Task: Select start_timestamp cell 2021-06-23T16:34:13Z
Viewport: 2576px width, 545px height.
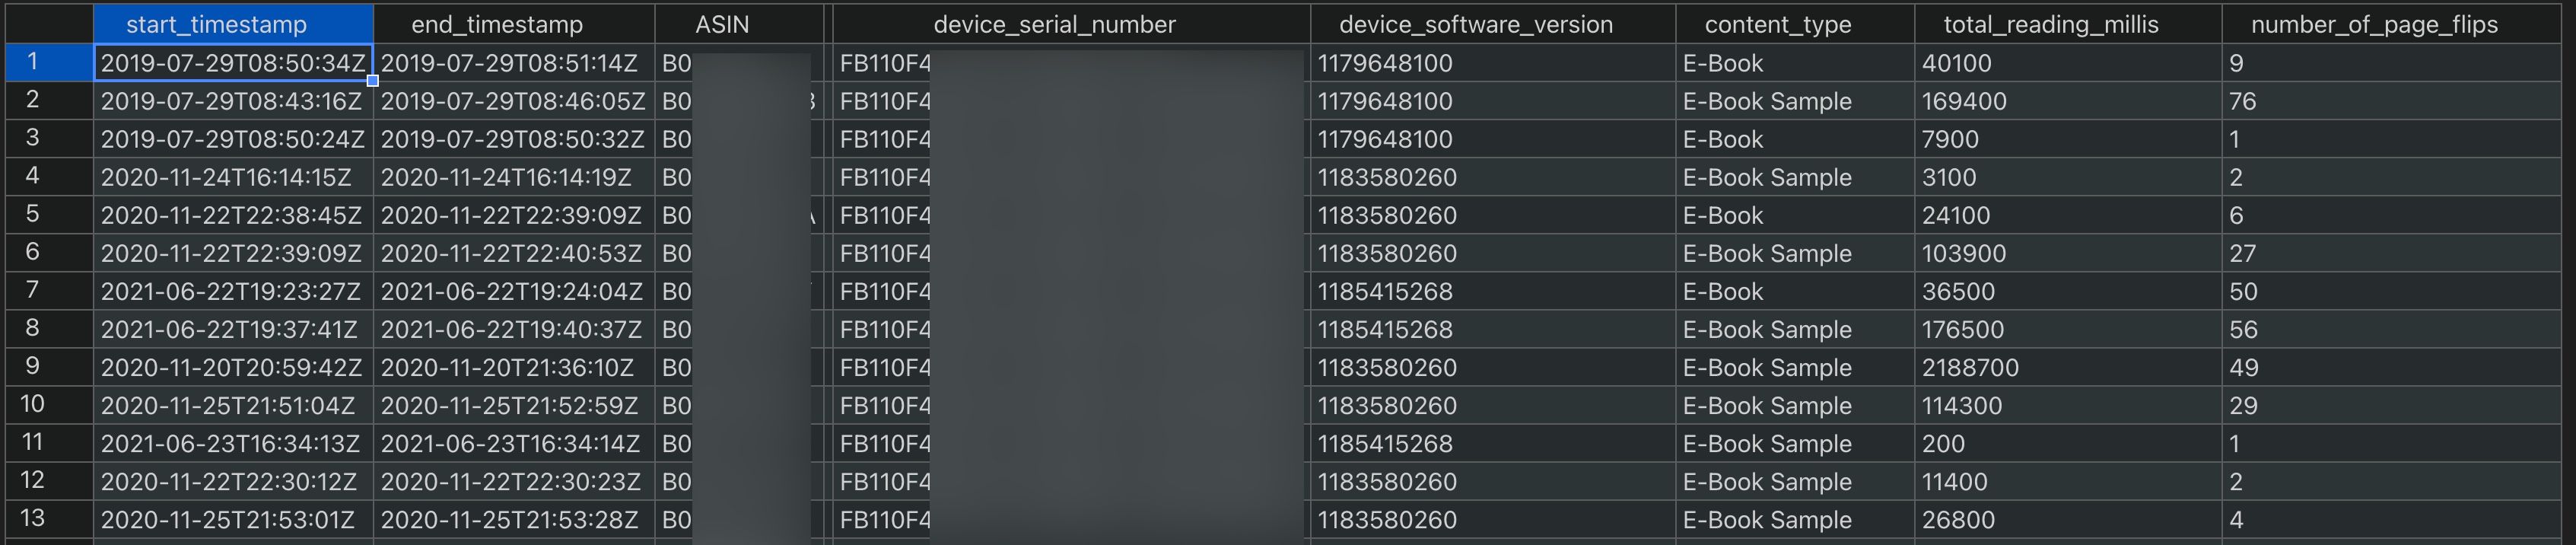Action: coord(233,443)
